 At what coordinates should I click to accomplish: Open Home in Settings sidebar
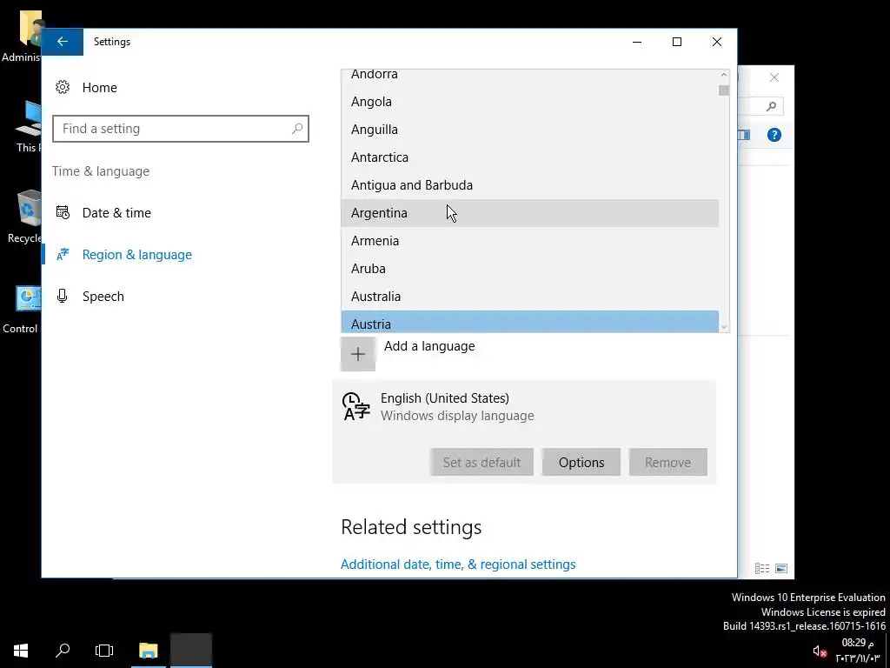pos(99,88)
